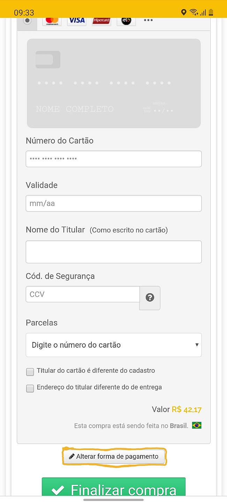The width and height of the screenshot is (227, 504).
Task: Tap the location icon in status bar
Action: 184,13
